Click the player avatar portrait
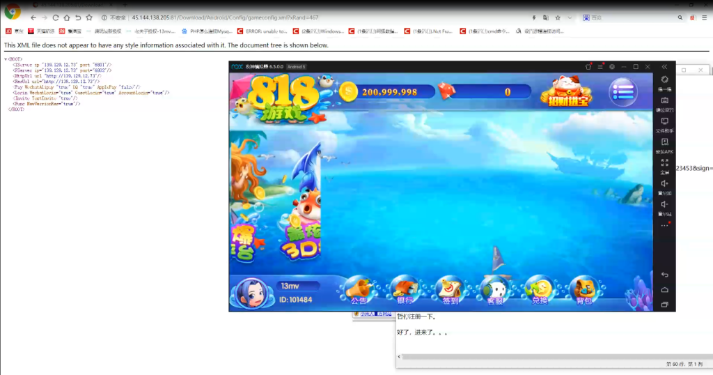The width and height of the screenshot is (713, 375). (251, 293)
